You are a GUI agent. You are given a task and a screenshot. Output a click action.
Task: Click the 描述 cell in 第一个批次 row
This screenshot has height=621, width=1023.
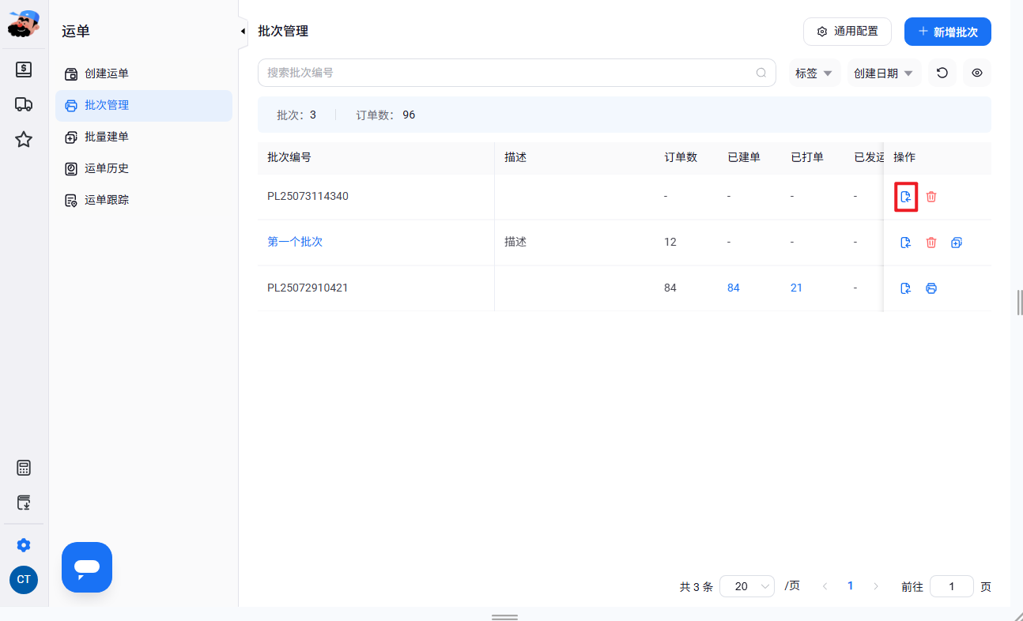515,242
